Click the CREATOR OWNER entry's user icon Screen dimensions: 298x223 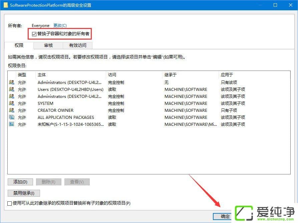[11, 110]
